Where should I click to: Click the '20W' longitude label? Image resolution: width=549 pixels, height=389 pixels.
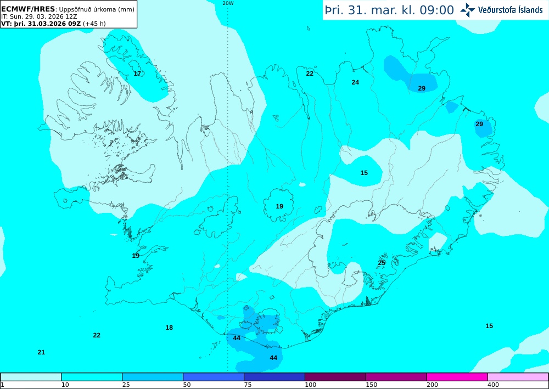coord(228,3)
